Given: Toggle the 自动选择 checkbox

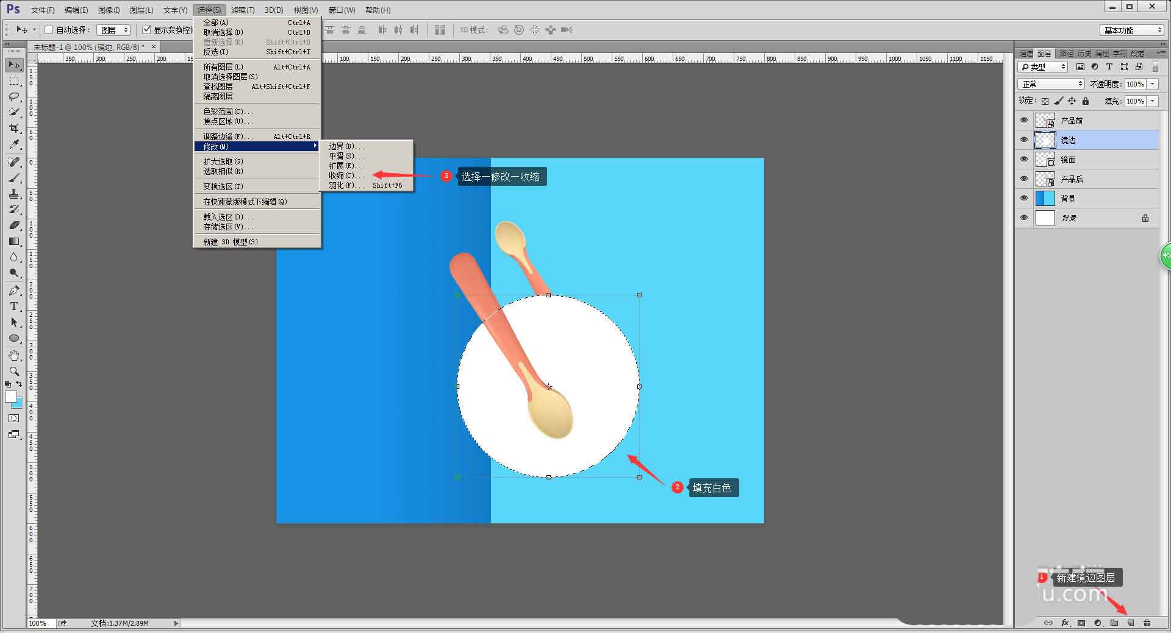Looking at the screenshot, I should (x=49, y=30).
